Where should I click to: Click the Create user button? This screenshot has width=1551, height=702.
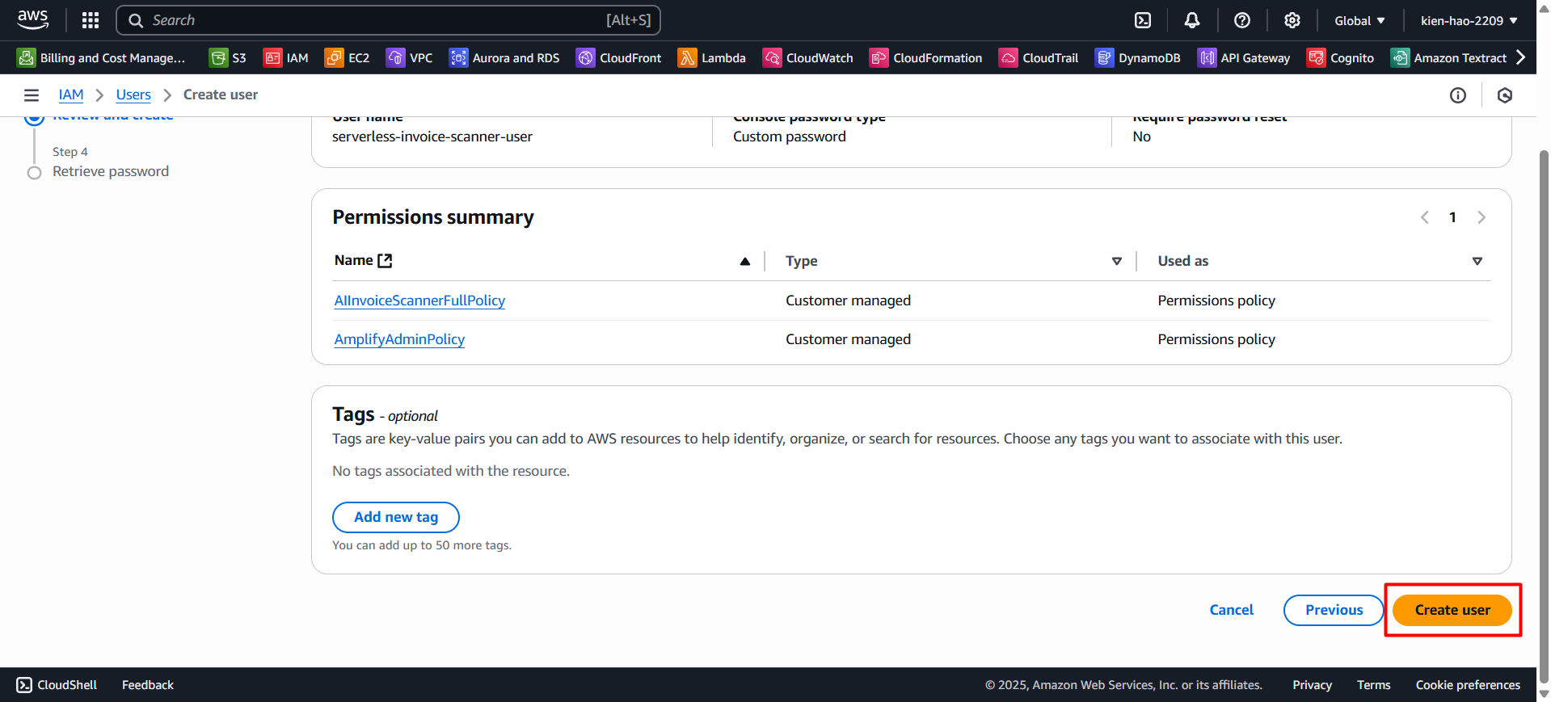tap(1452, 610)
